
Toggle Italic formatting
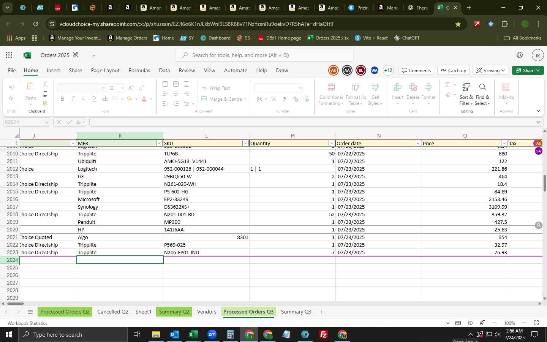click(x=73, y=99)
